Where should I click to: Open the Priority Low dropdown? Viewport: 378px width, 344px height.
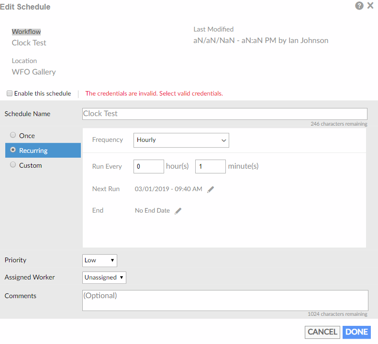[100, 260]
